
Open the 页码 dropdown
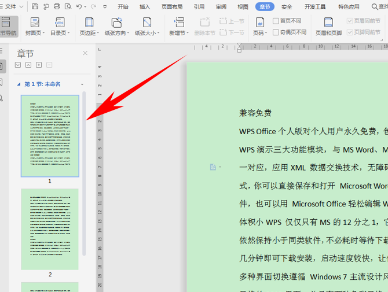click(x=260, y=27)
